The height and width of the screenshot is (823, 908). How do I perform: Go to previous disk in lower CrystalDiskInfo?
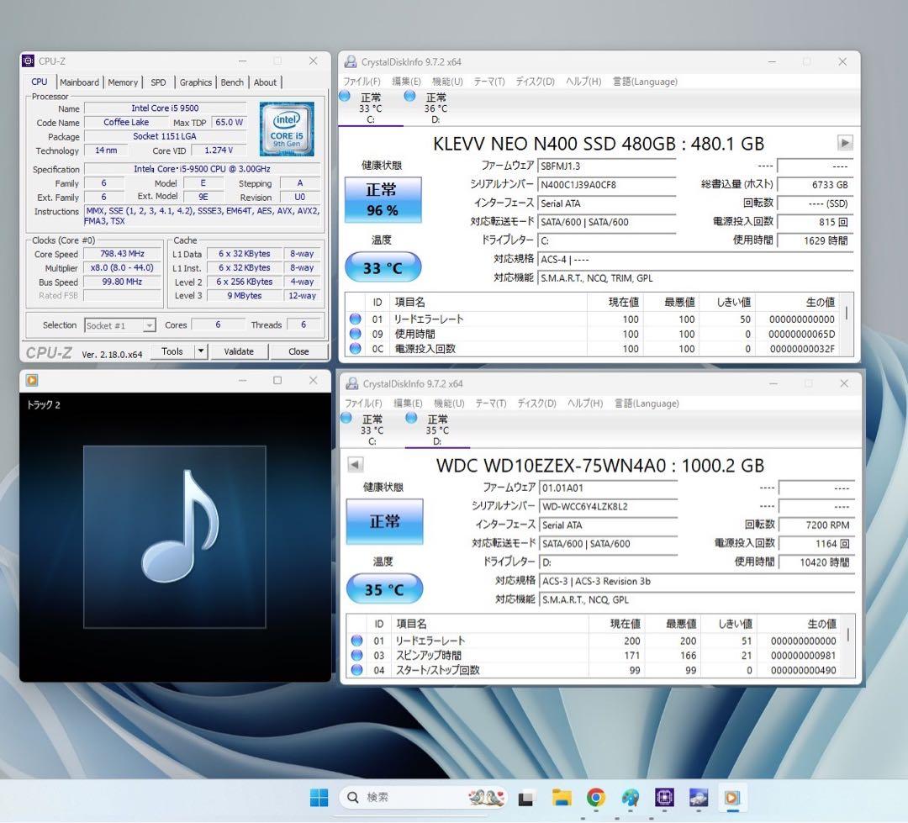pyautogui.click(x=356, y=464)
